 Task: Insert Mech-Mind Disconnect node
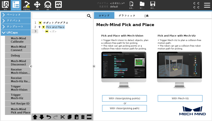18,63
